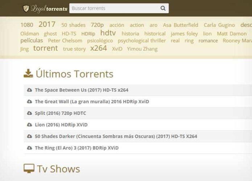The height and width of the screenshot is (181, 252).
Task: Select the HDRip tag
Action: click(88, 34)
